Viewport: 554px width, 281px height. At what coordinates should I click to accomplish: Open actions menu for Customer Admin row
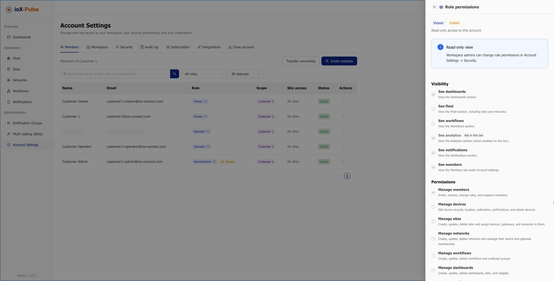click(x=344, y=162)
